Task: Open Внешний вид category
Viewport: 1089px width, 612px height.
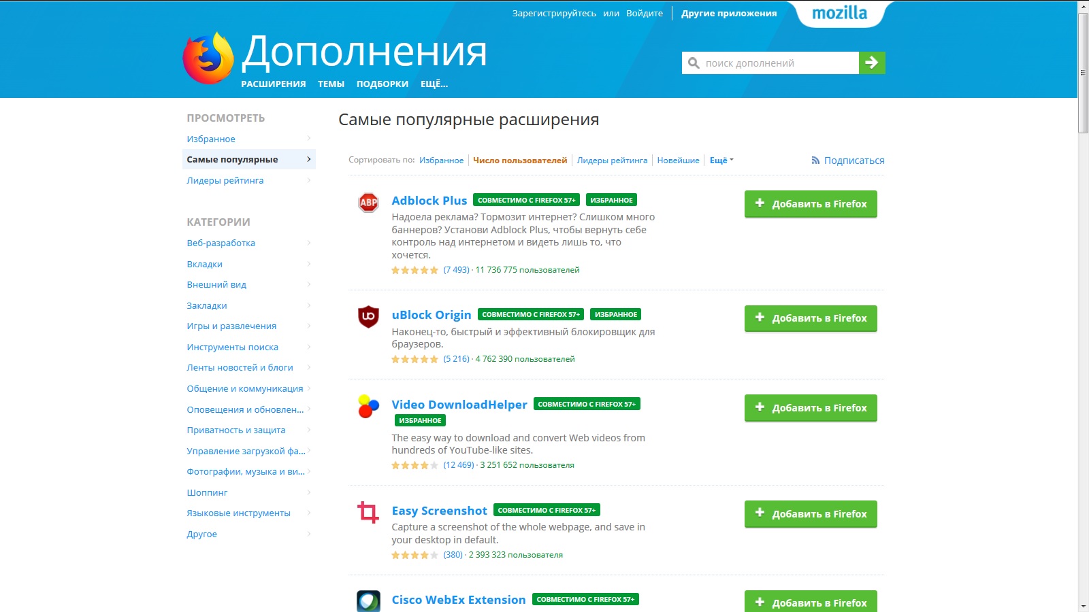Action: pyautogui.click(x=249, y=284)
